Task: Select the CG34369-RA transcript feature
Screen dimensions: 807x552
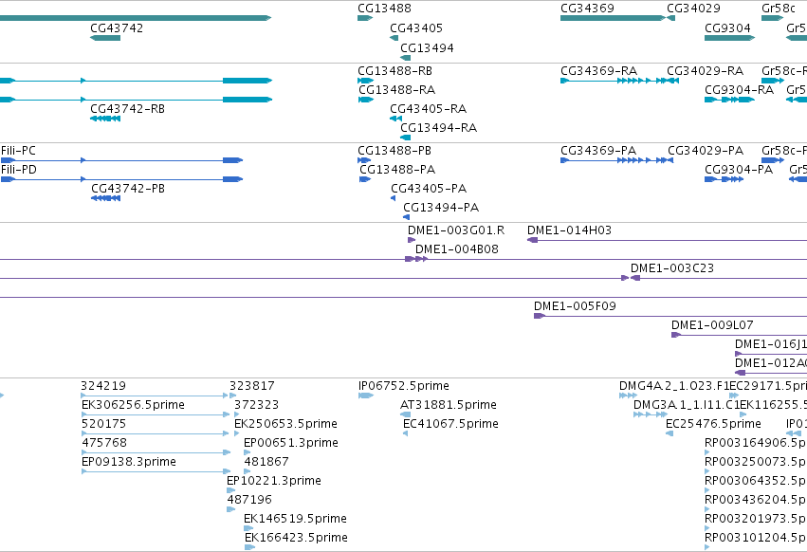Action: (619, 81)
